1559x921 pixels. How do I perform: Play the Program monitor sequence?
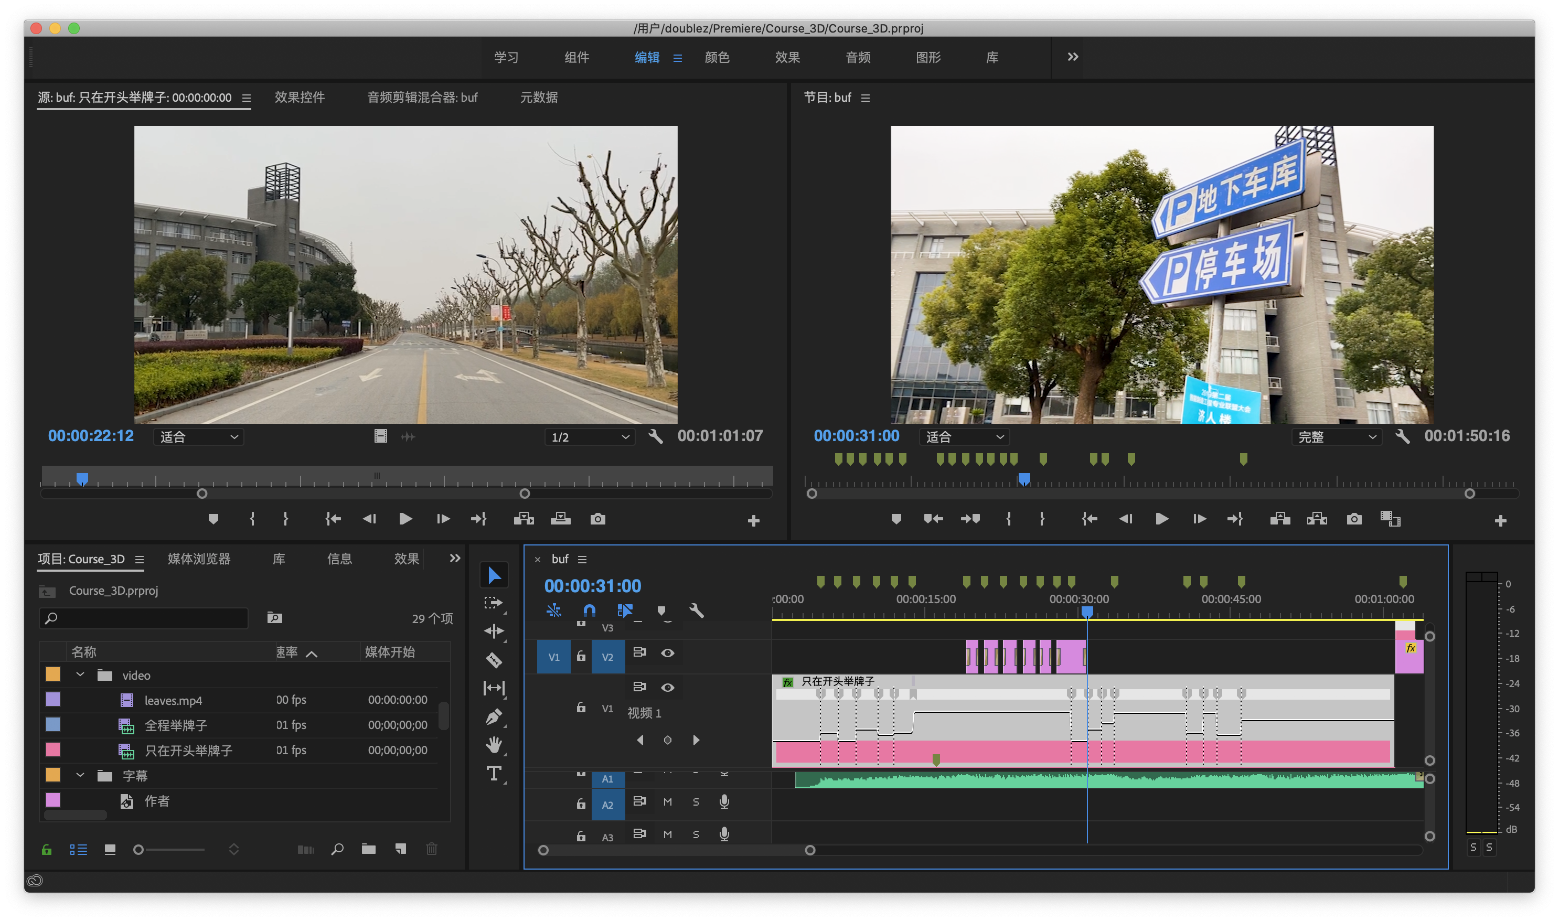(x=1161, y=519)
